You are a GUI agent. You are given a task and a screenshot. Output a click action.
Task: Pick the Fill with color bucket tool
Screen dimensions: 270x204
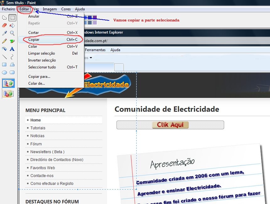click(x=12, y=25)
